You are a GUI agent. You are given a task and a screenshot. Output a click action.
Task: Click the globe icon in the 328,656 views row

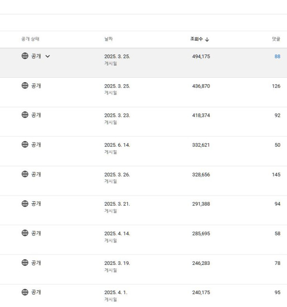click(x=25, y=174)
